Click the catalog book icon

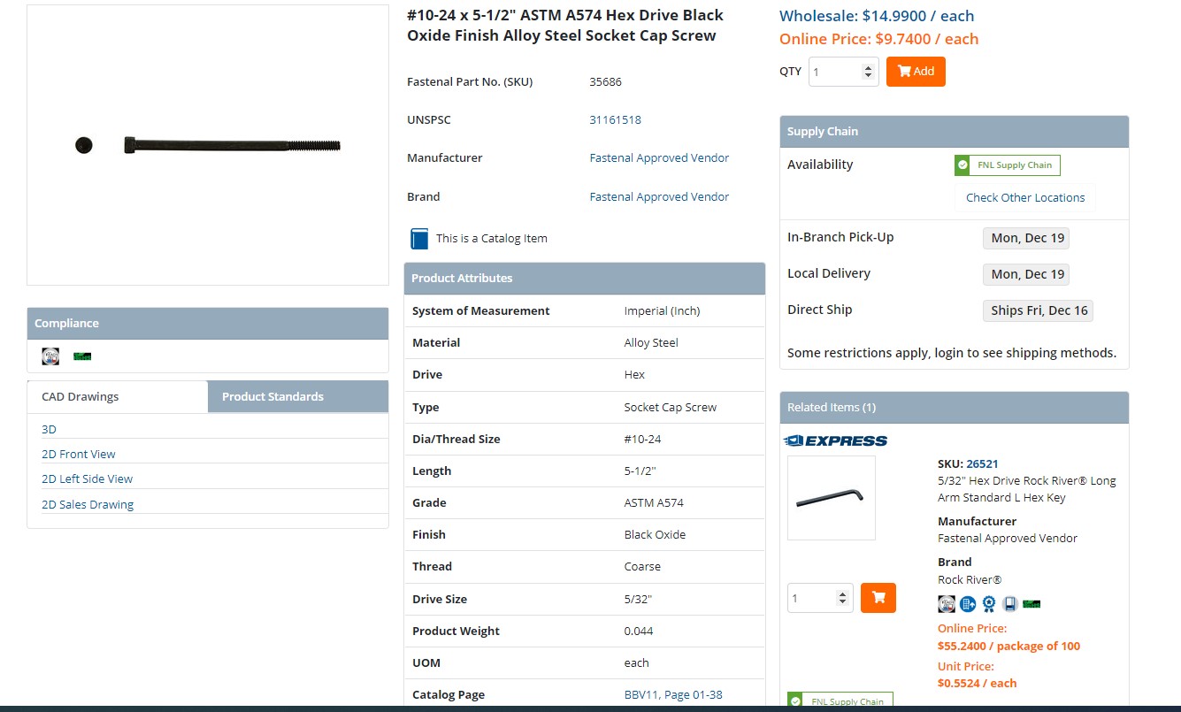419,239
